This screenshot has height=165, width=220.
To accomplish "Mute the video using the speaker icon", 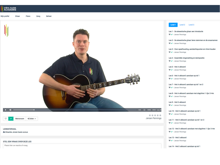I will coord(10,110).
